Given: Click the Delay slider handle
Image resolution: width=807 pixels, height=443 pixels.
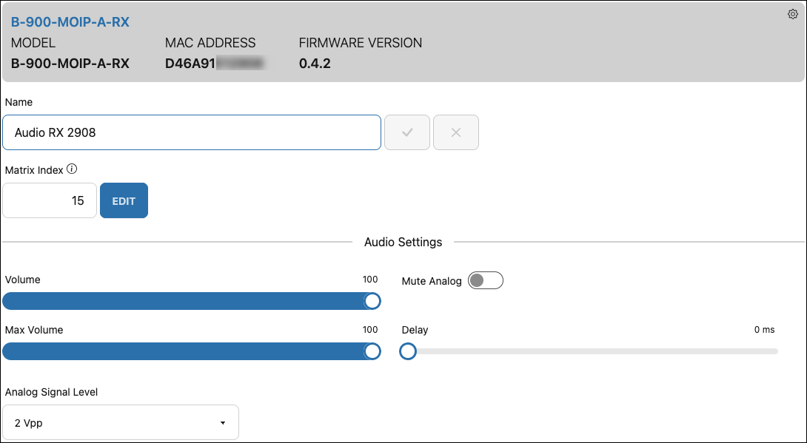Looking at the screenshot, I should click(408, 351).
